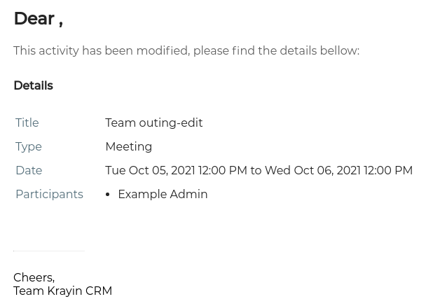The height and width of the screenshot is (306, 433).
Task: Select participant "Example Admin"
Action: [163, 194]
